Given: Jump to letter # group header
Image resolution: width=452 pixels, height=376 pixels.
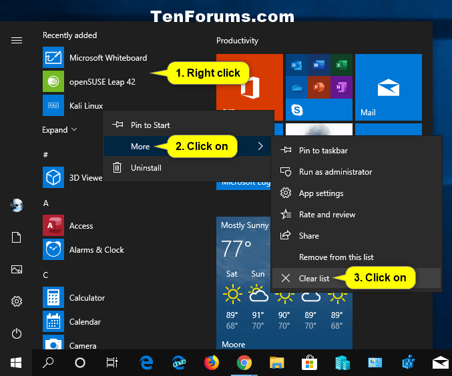Looking at the screenshot, I should click(45, 155).
